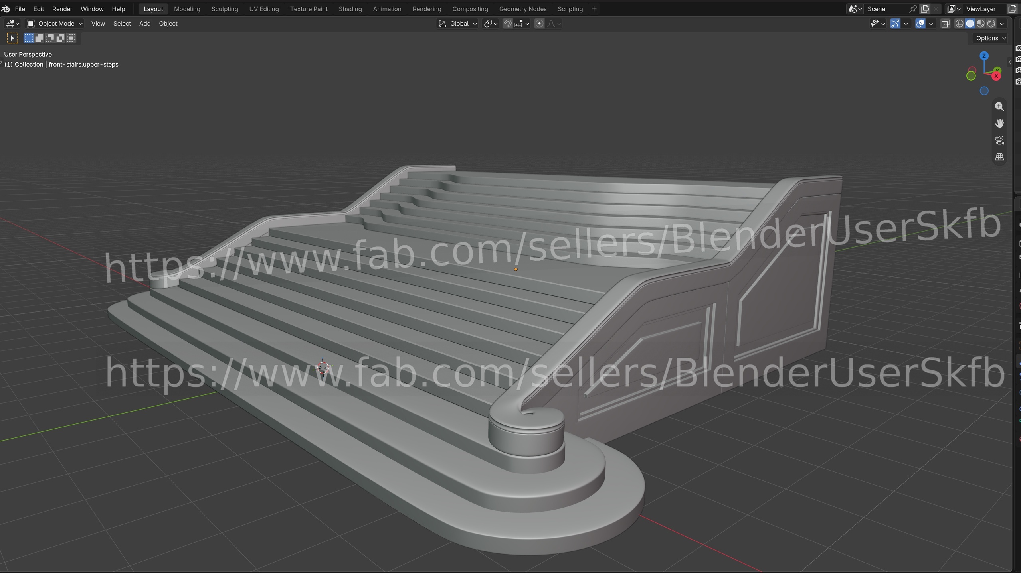Toggle proportional editing
Viewport: 1021px width, 573px height.
pyautogui.click(x=539, y=24)
